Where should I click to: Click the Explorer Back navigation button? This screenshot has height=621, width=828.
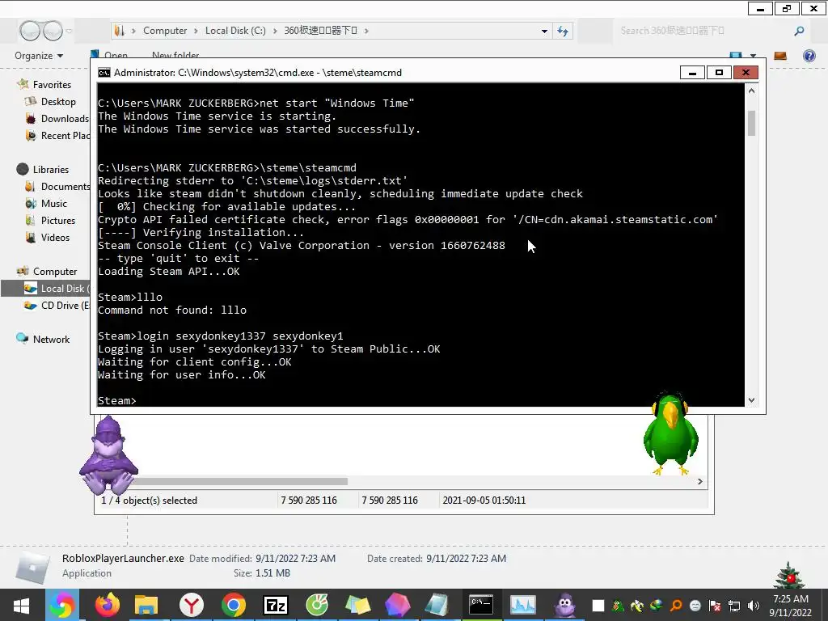[x=30, y=31]
